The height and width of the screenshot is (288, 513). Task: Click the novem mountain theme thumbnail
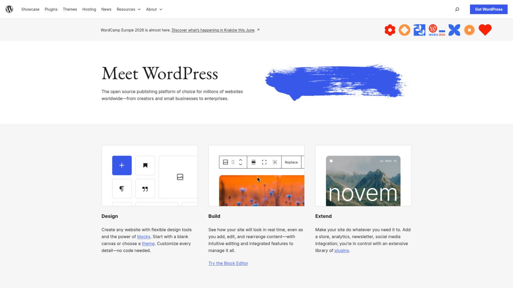pyautogui.click(x=363, y=181)
